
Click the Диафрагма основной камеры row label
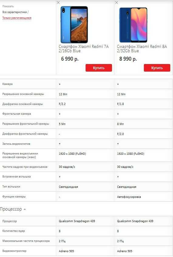(x=22, y=104)
